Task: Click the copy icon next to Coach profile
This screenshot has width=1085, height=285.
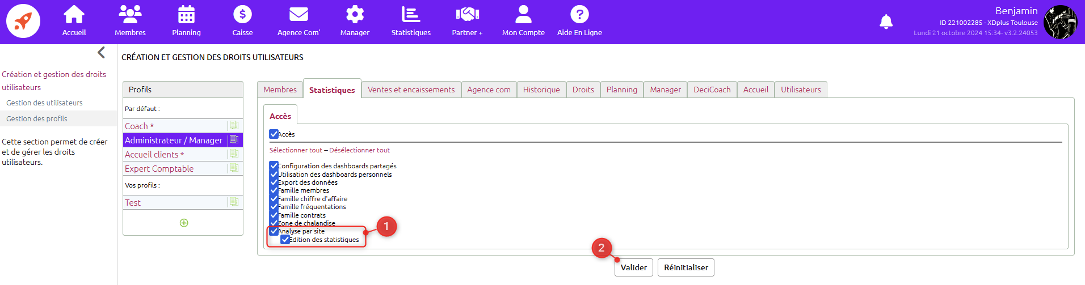Action: [x=234, y=126]
